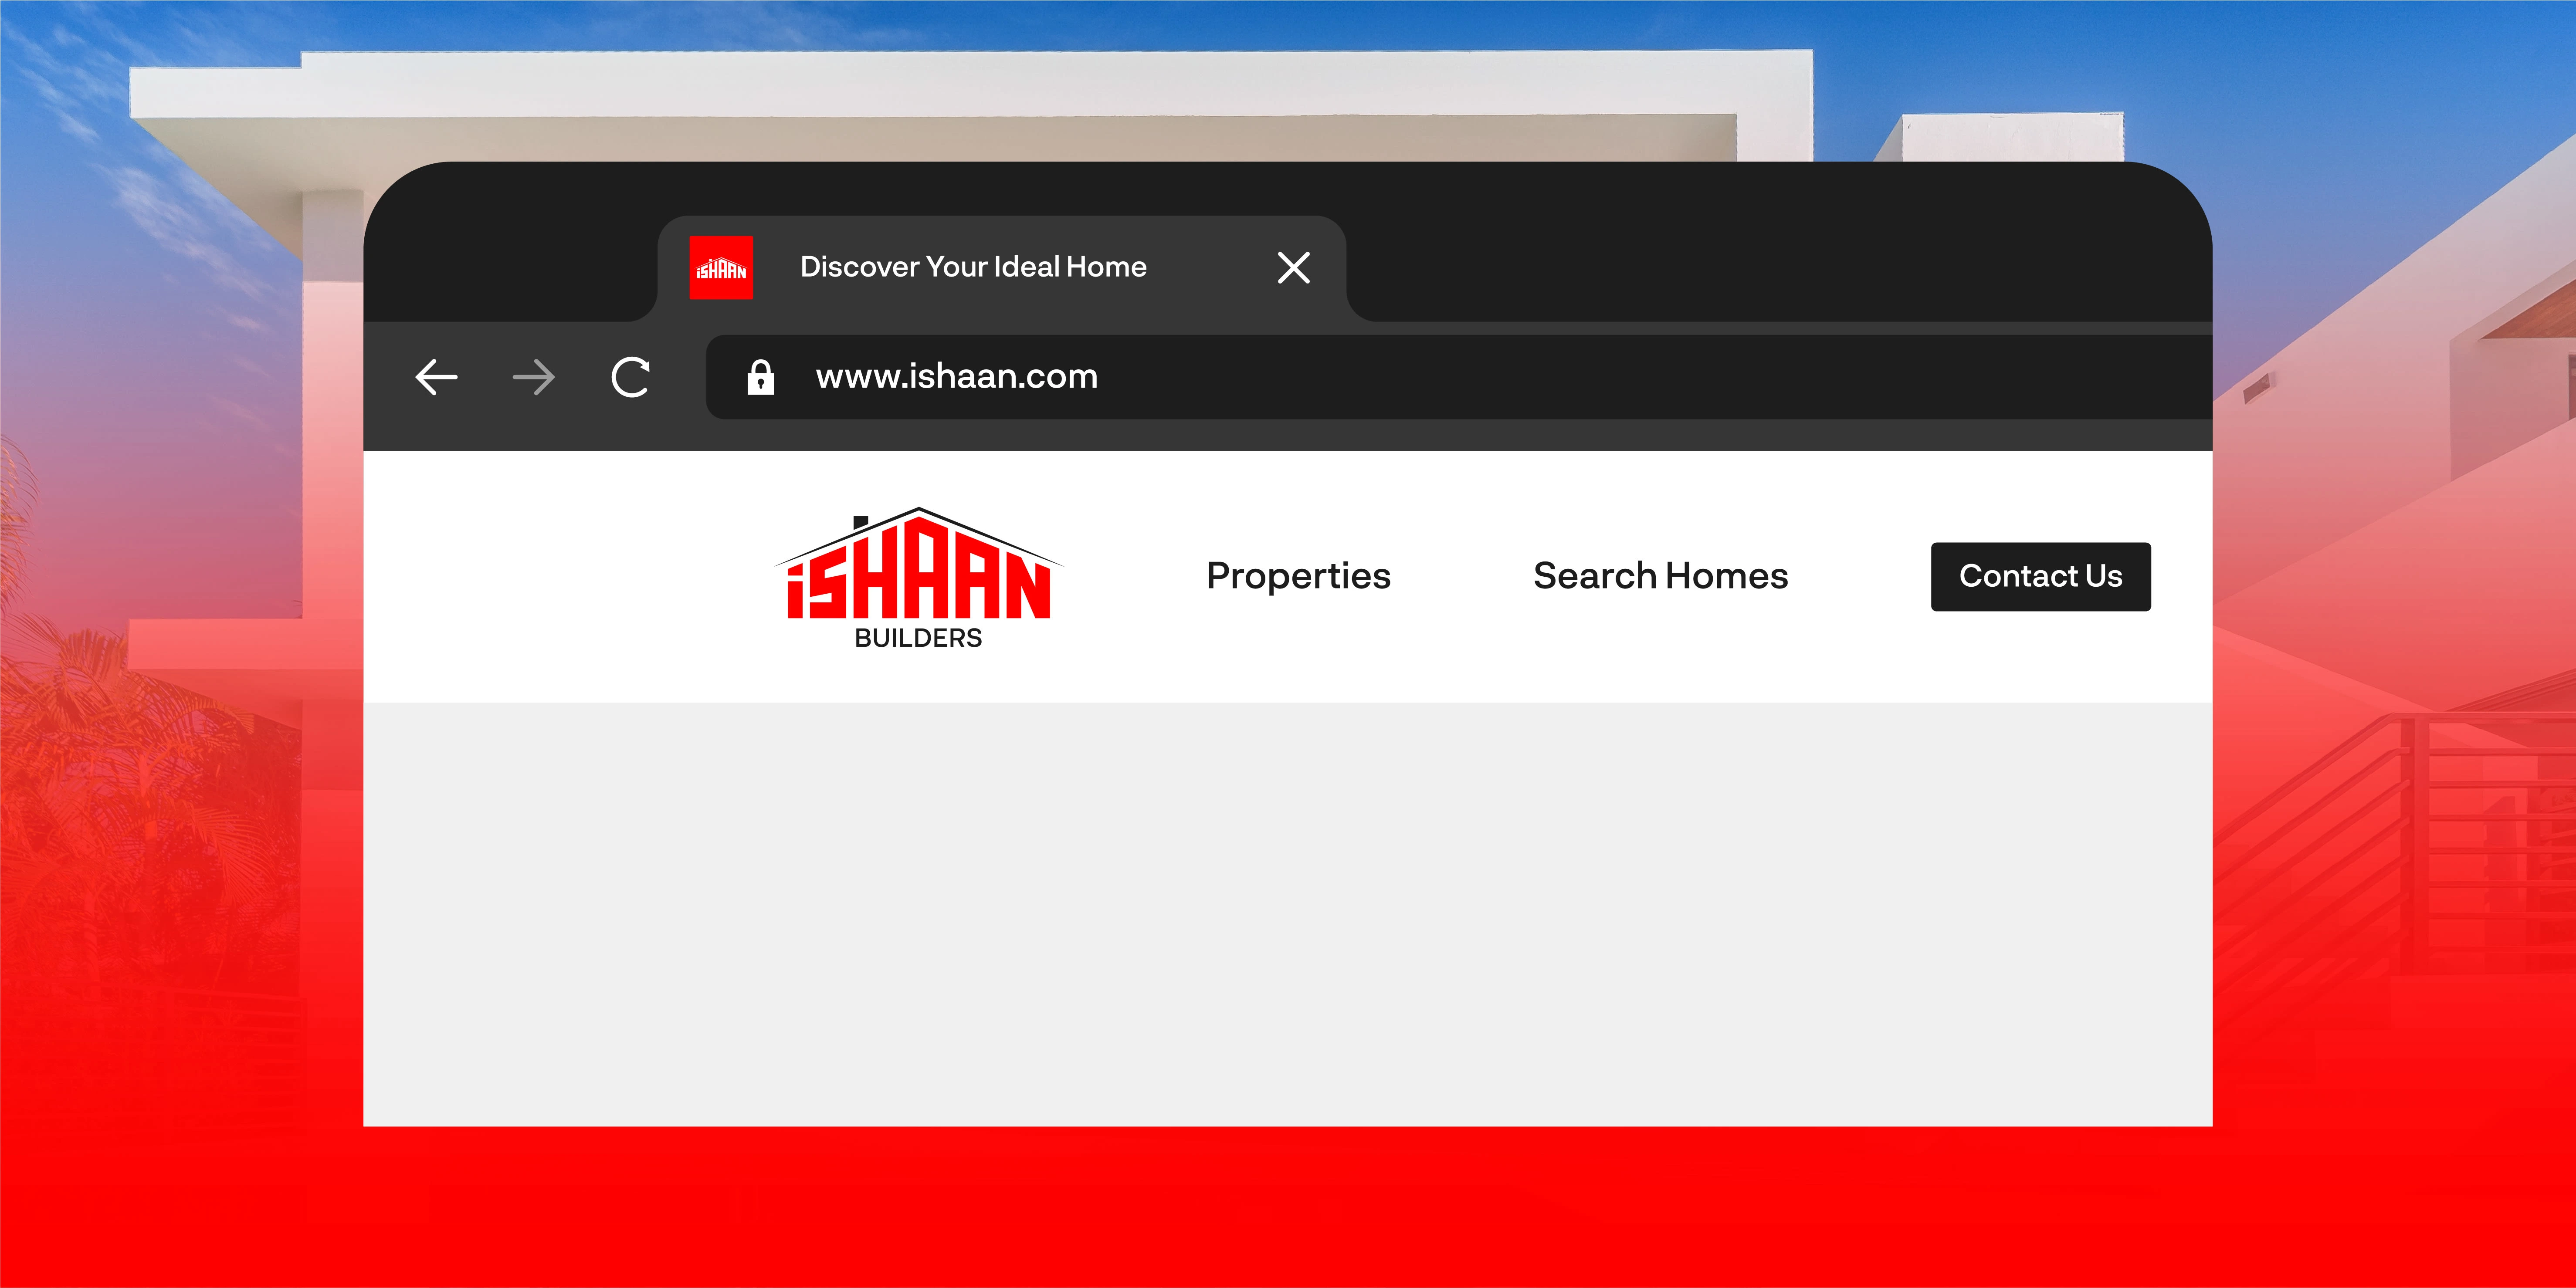
Task: Click empty address bar space right of URL
Action: 1650,377
